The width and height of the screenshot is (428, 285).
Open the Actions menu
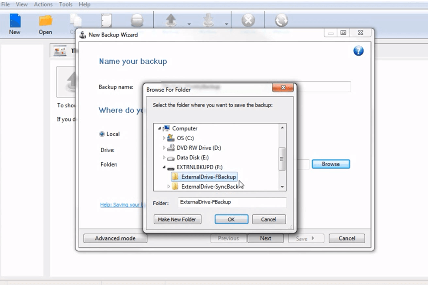[x=43, y=4]
